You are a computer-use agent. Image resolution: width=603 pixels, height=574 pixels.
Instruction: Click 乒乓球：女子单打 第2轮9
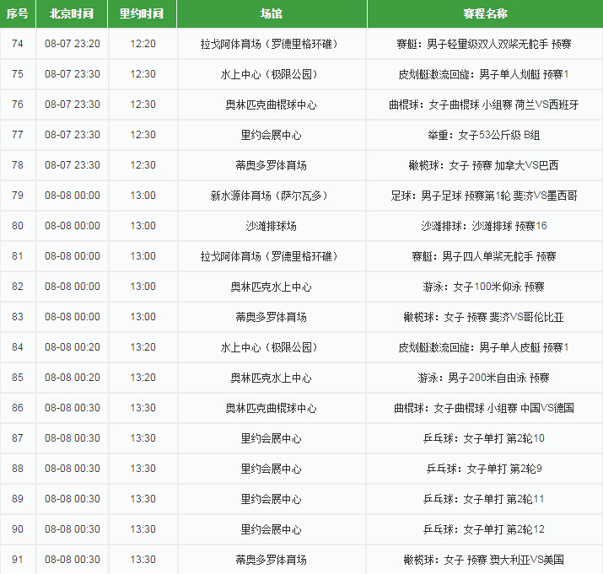coord(484,469)
